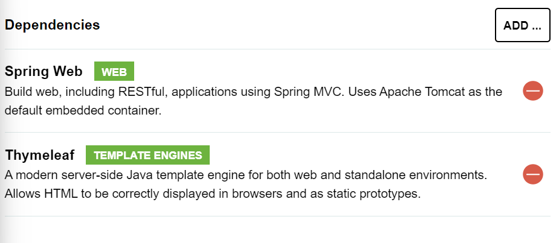This screenshot has width=559, height=243.
Task: Click the TEMPLATE ENGINES category tag
Action: click(147, 155)
